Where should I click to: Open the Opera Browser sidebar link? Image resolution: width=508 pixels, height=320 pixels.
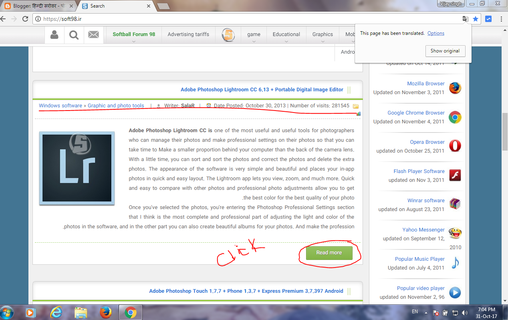[427, 142]
